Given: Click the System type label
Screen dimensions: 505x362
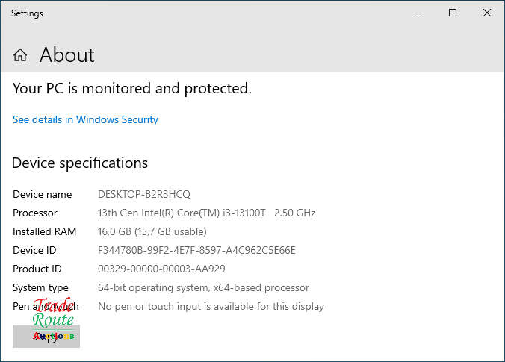Looking at the screenshot, I should click(x=40, y=287).
